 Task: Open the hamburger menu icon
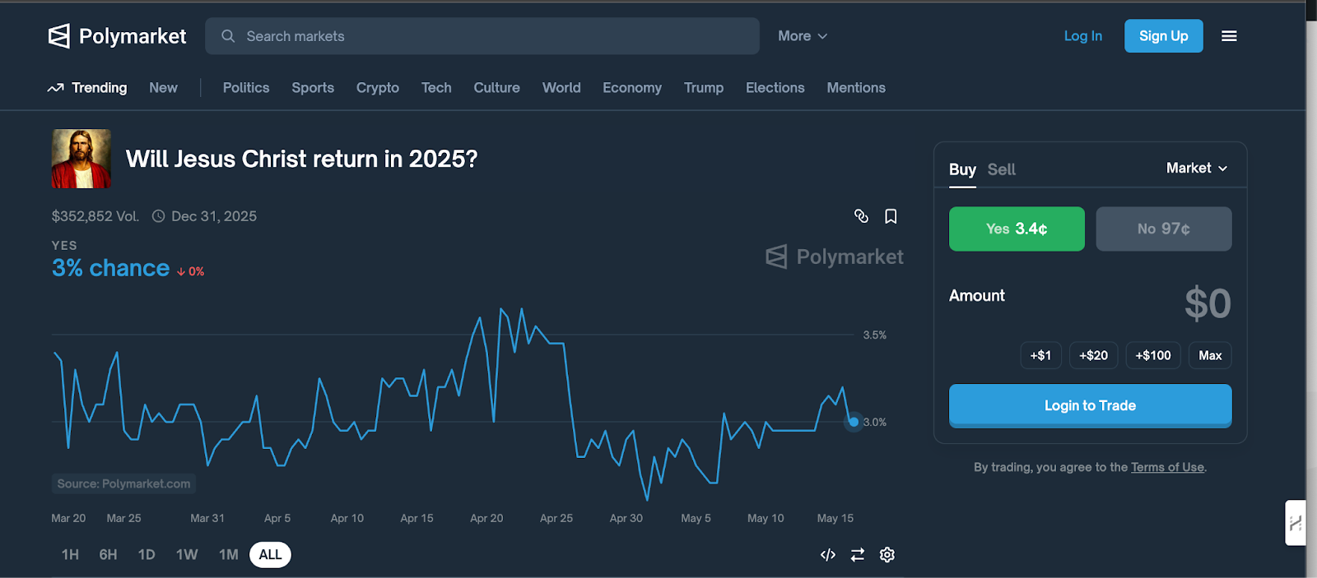1229,36
